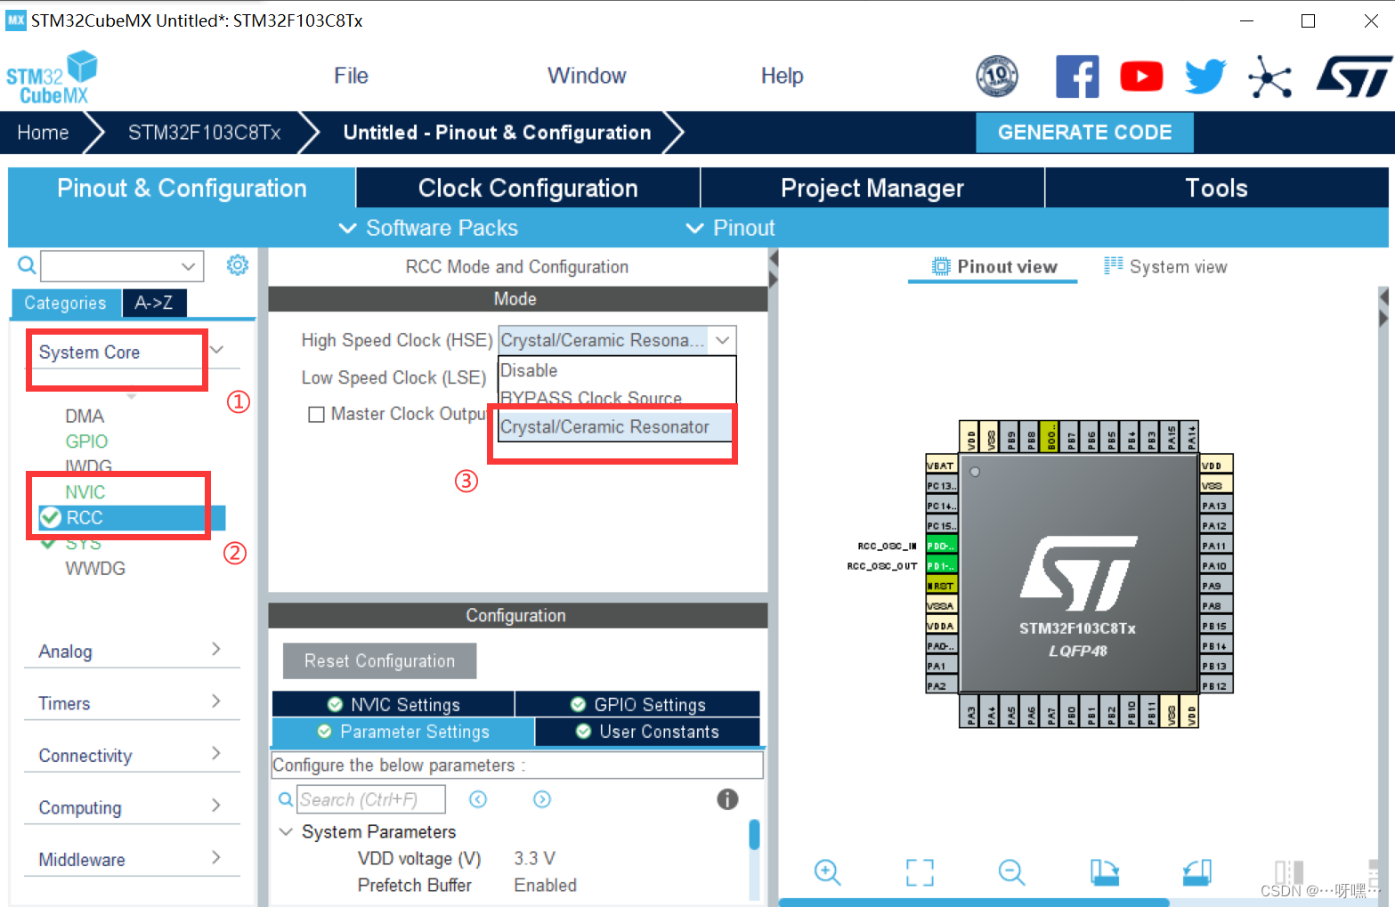Click the GENERATE CODE button
Viewport: 1395px width, 907px height.
click(1084, 132)
